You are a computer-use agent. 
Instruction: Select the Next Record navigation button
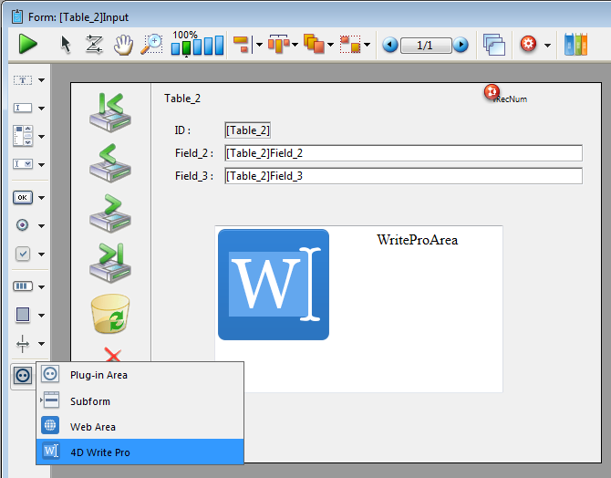(x=110, y=213)
